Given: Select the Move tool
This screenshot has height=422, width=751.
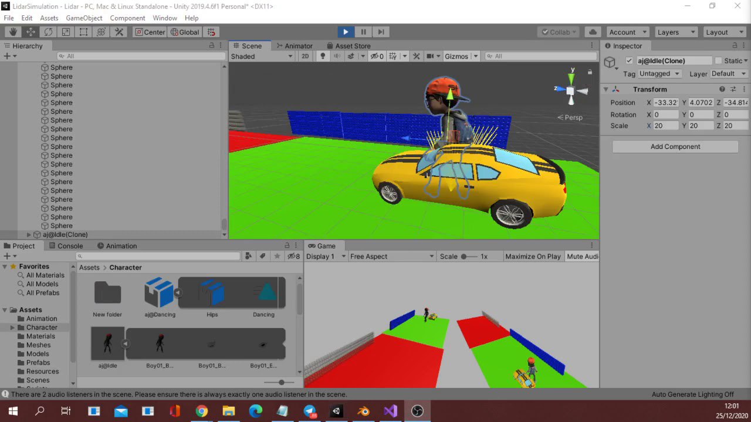Looking at the screenshot, I should (x=31, y=32).
